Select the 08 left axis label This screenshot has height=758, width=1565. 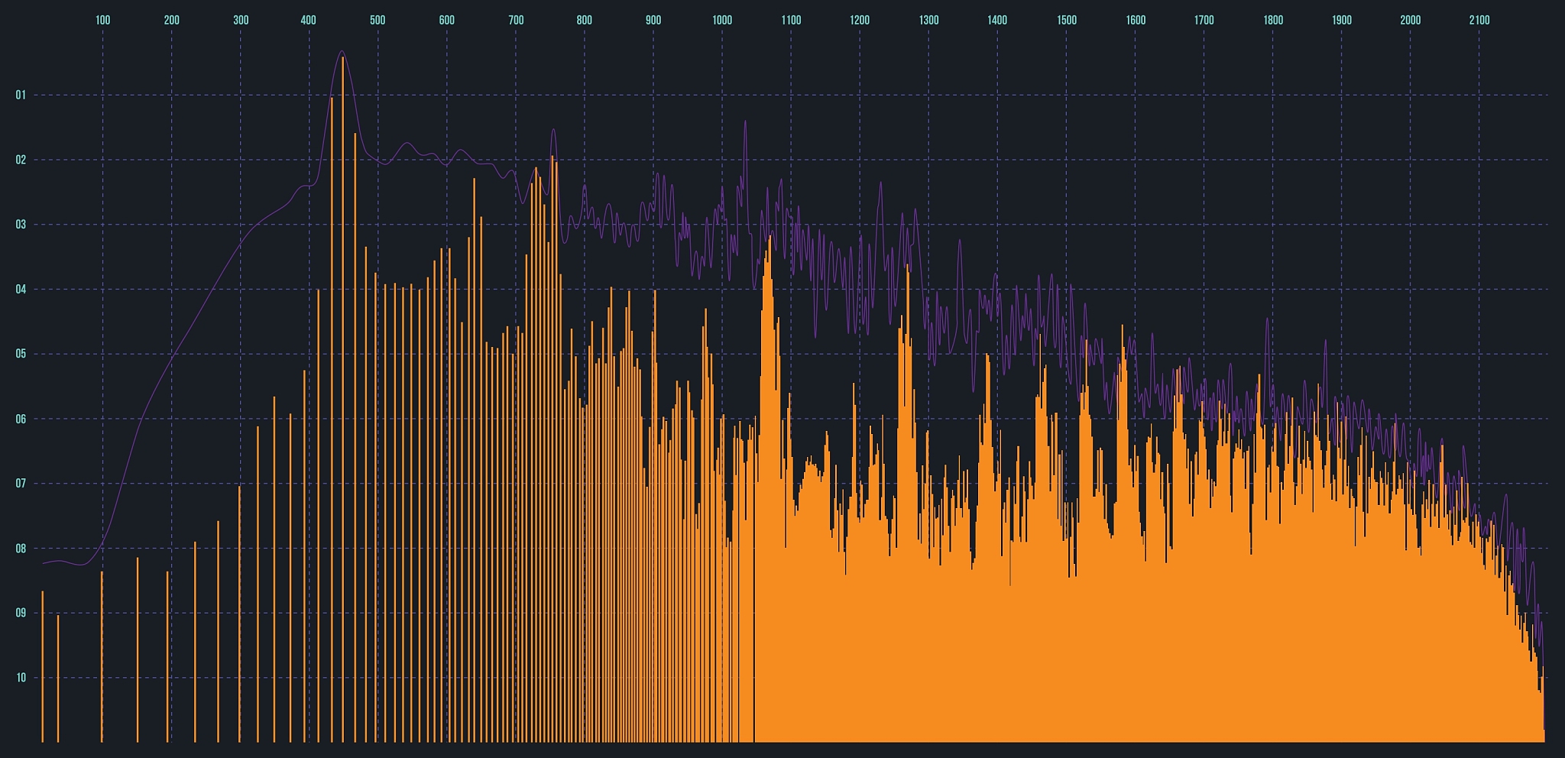(x=21, y=549)
